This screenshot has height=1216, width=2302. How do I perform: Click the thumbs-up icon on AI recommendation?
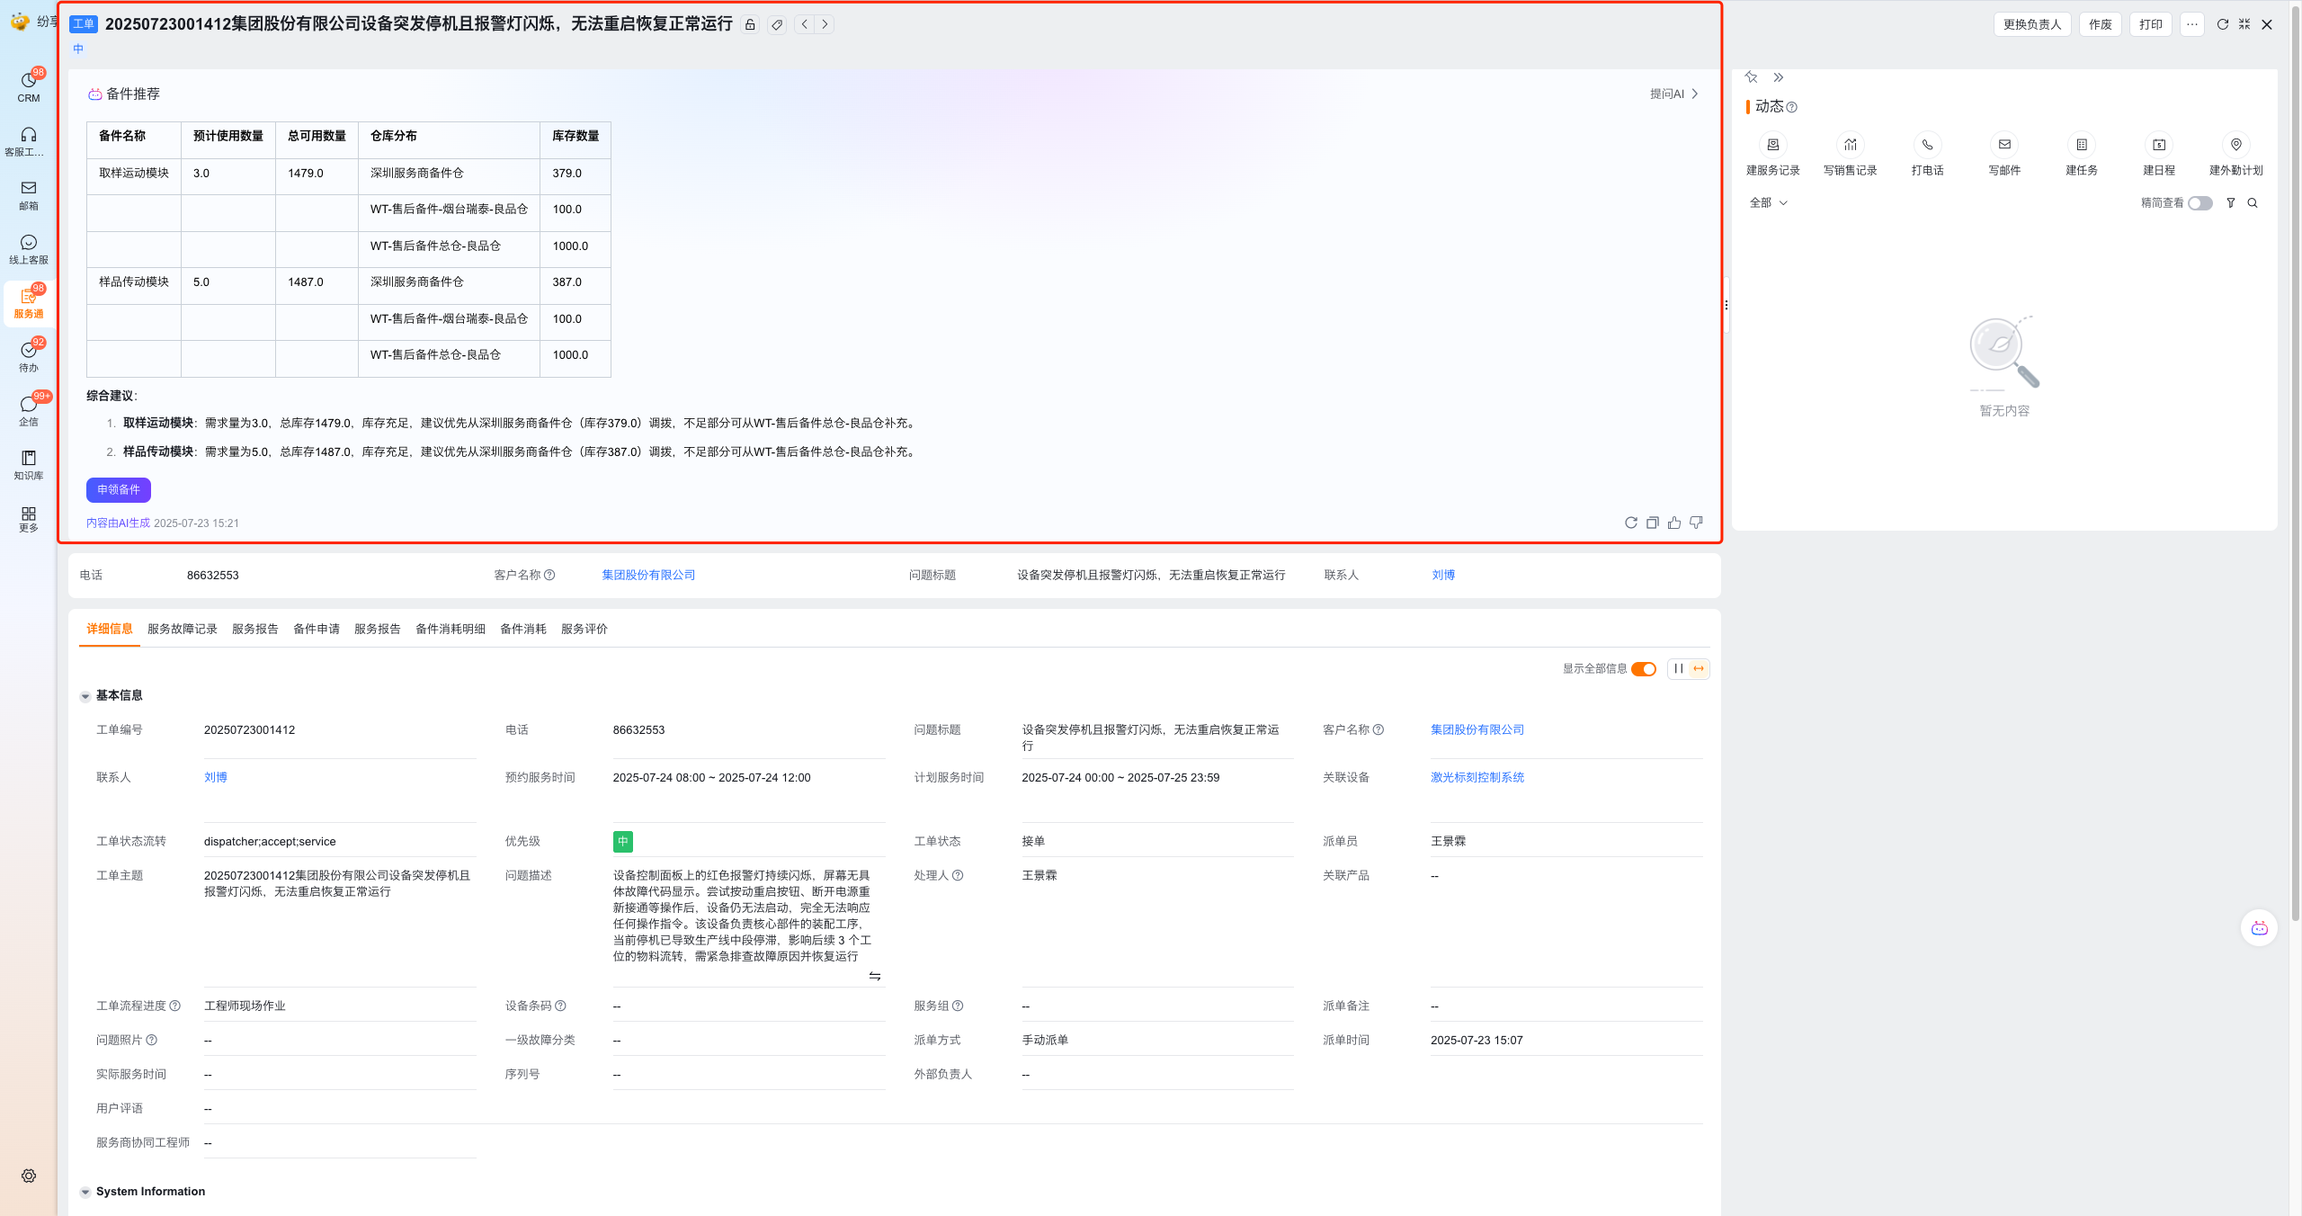pos(1674,523)
